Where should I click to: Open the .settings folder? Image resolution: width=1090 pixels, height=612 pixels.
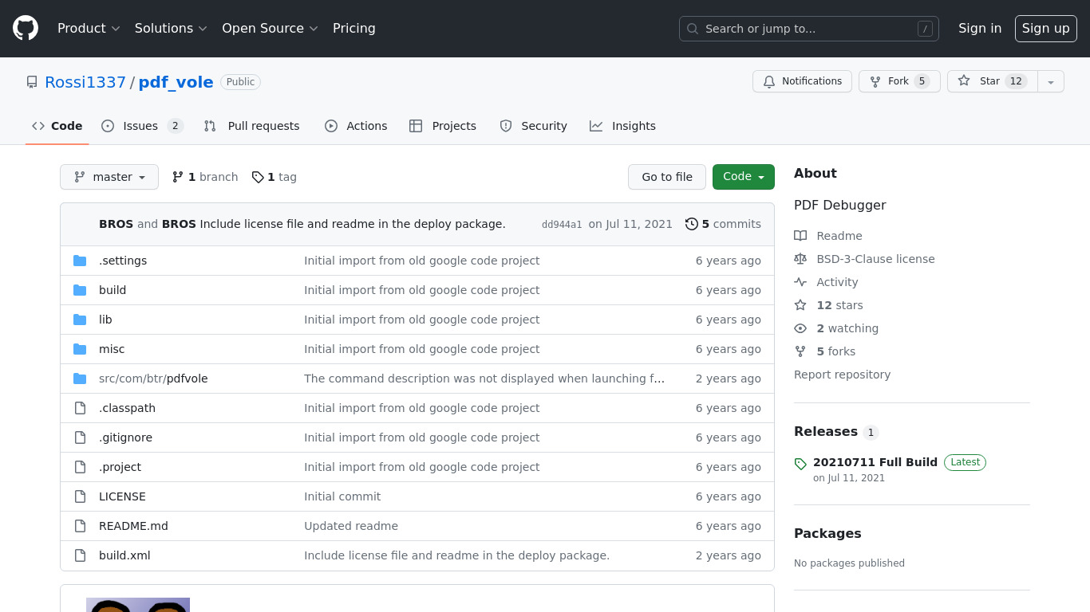[123, 261]
